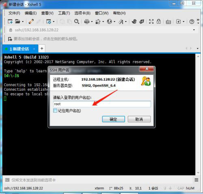Open the 选项卡(B) menu
Screen dimensions: 203x194
tap(82, 13)
